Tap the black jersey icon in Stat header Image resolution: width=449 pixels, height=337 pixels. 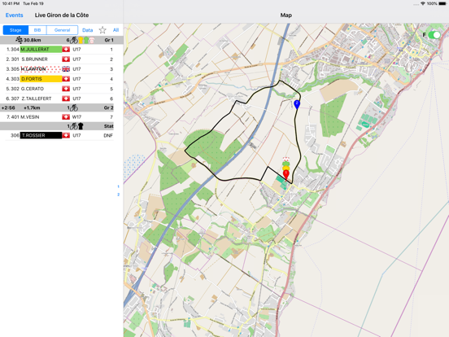(x=81, y=126)
